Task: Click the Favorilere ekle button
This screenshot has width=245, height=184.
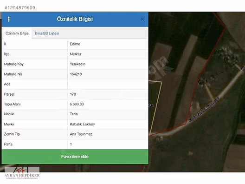Action: (x=75, y=157)
